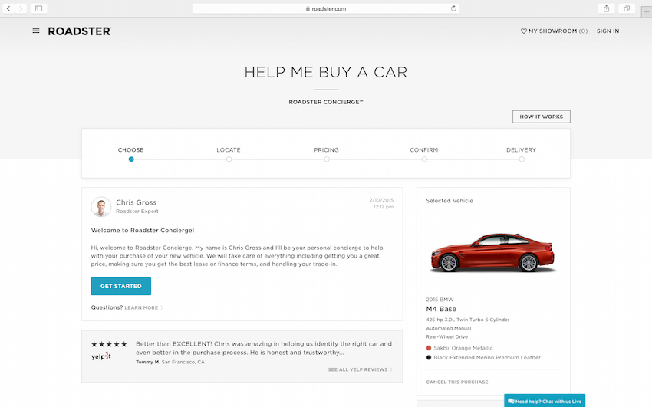Show all tabs icon
Image resolution: width=652 pixels, height=407 pixels.
click(627, 8)
